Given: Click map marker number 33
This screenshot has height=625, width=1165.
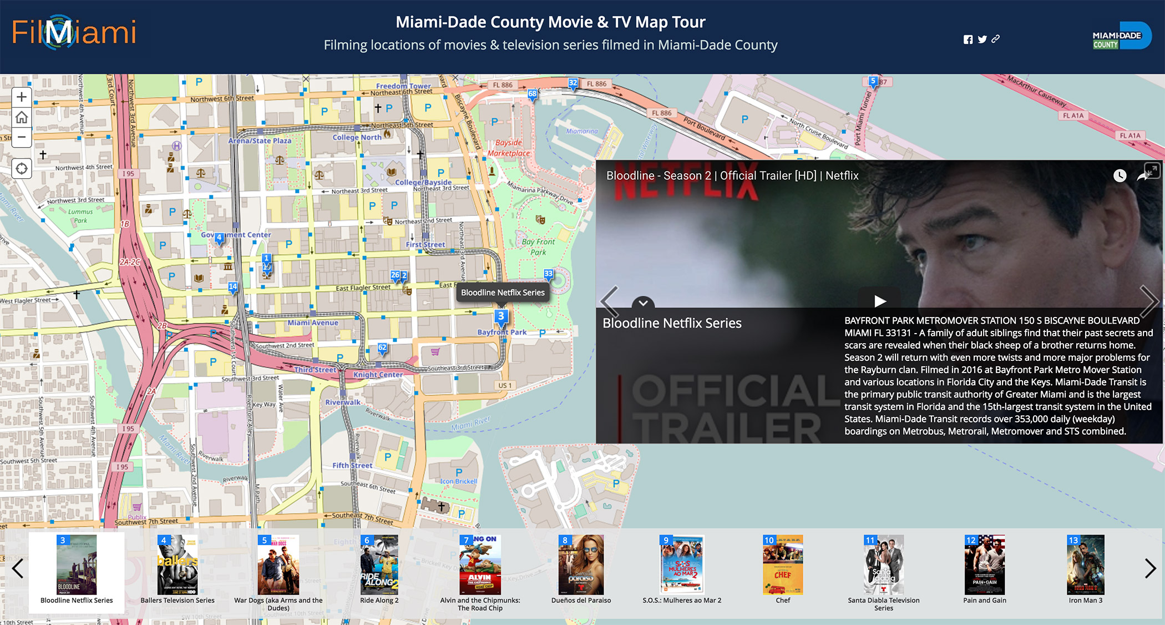Looking at the screenshot, I should pyautogui.click(x=548, y=274).
